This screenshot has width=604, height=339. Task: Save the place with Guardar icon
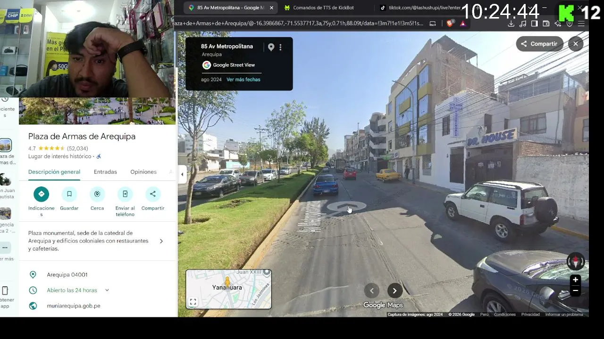[69, 194]
